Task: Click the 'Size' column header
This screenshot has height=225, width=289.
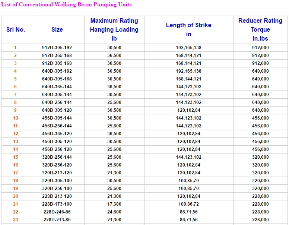Action: tap(57, 30)
